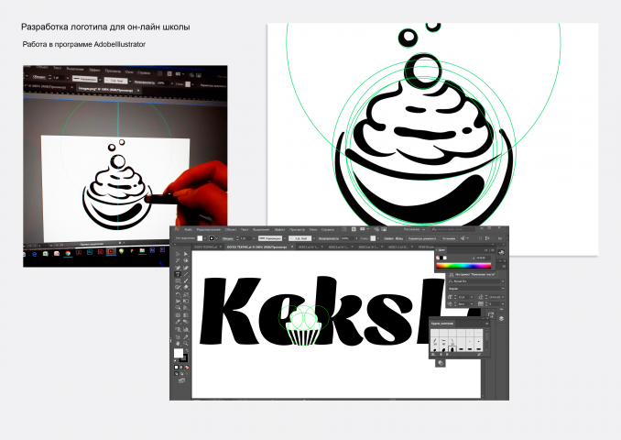This screenshot has height=440, width=621.
Task: Open the Текст menu in lower Illustrator window
Action: [x=245, y=230]
